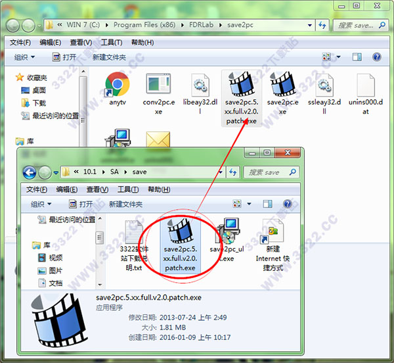Viewport: 394px width, 363px height.
Task: Open 查看(V) menu in save2pc window
Action: click(81, 43)
